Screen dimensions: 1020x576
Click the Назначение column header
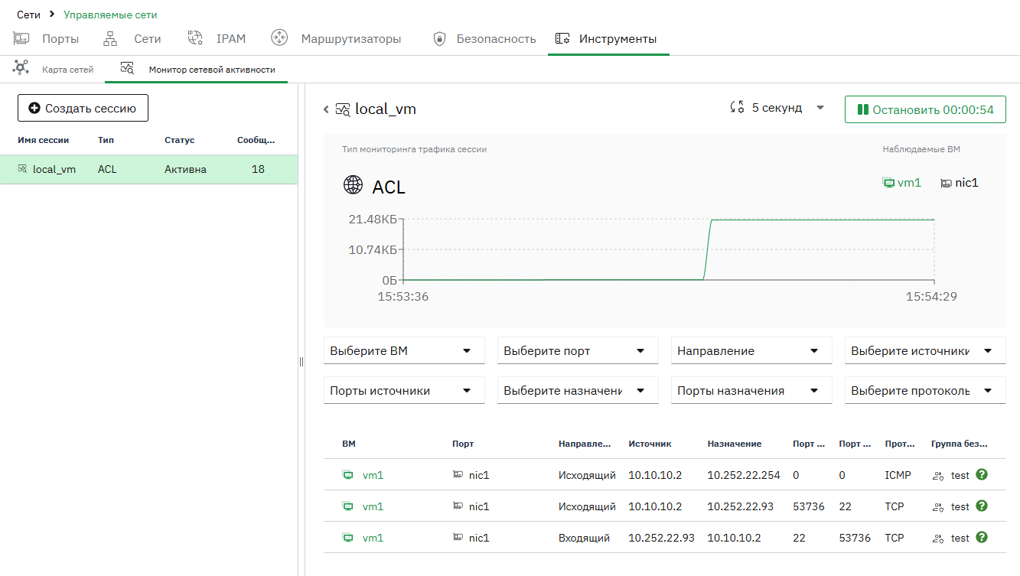735,444
